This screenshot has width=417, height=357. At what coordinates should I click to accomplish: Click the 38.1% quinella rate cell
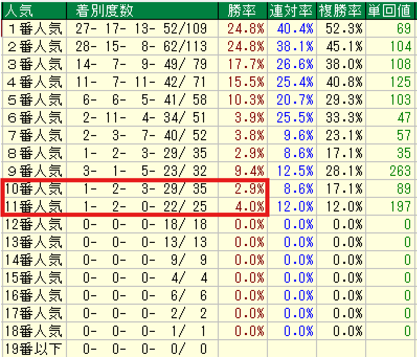[292, 46]
